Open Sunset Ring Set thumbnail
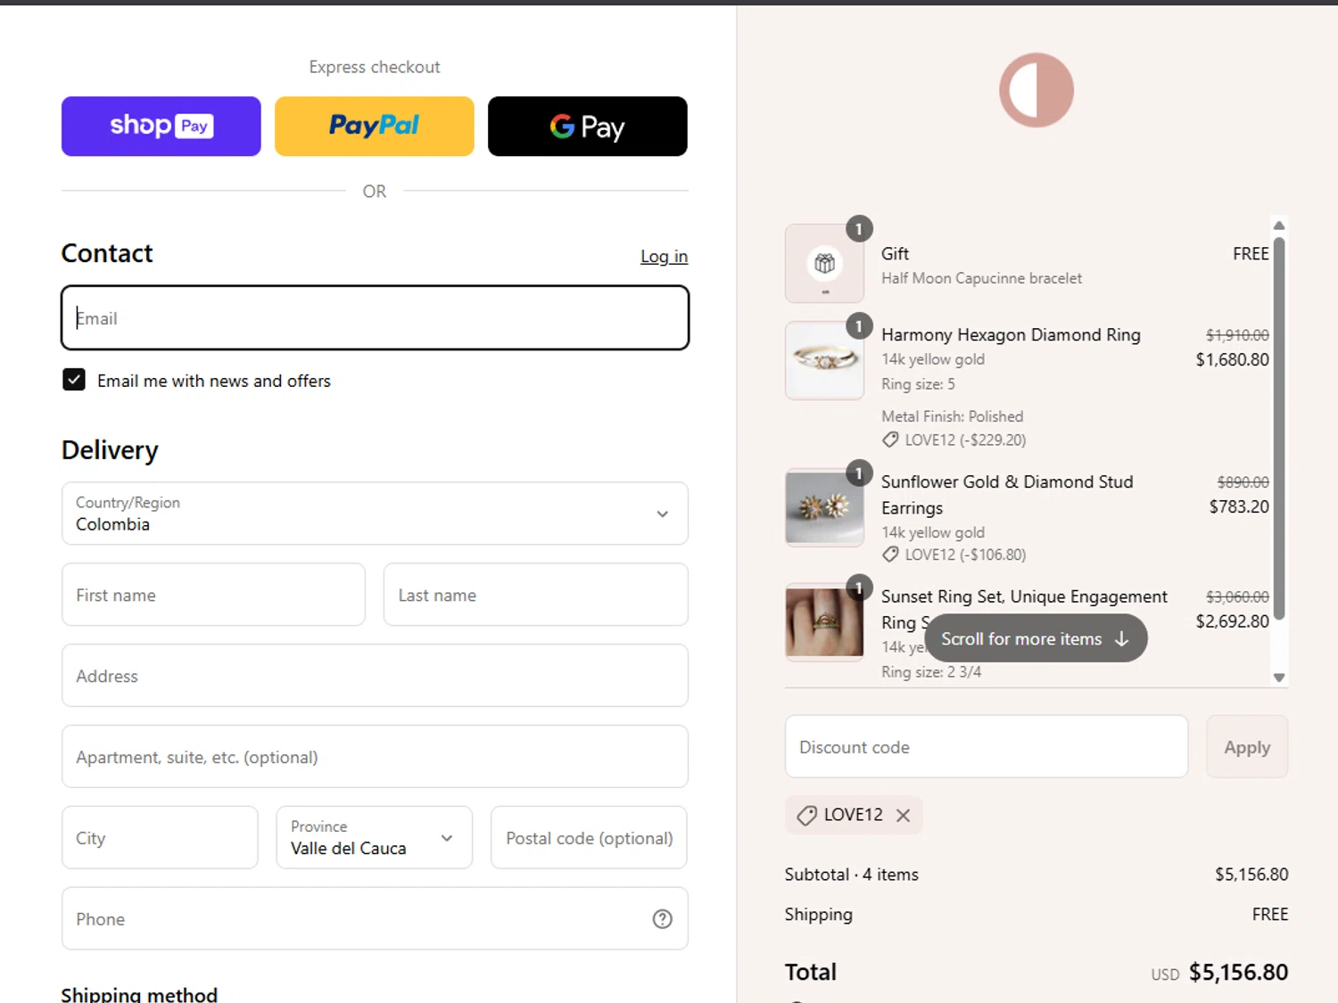 pos(824,622)
